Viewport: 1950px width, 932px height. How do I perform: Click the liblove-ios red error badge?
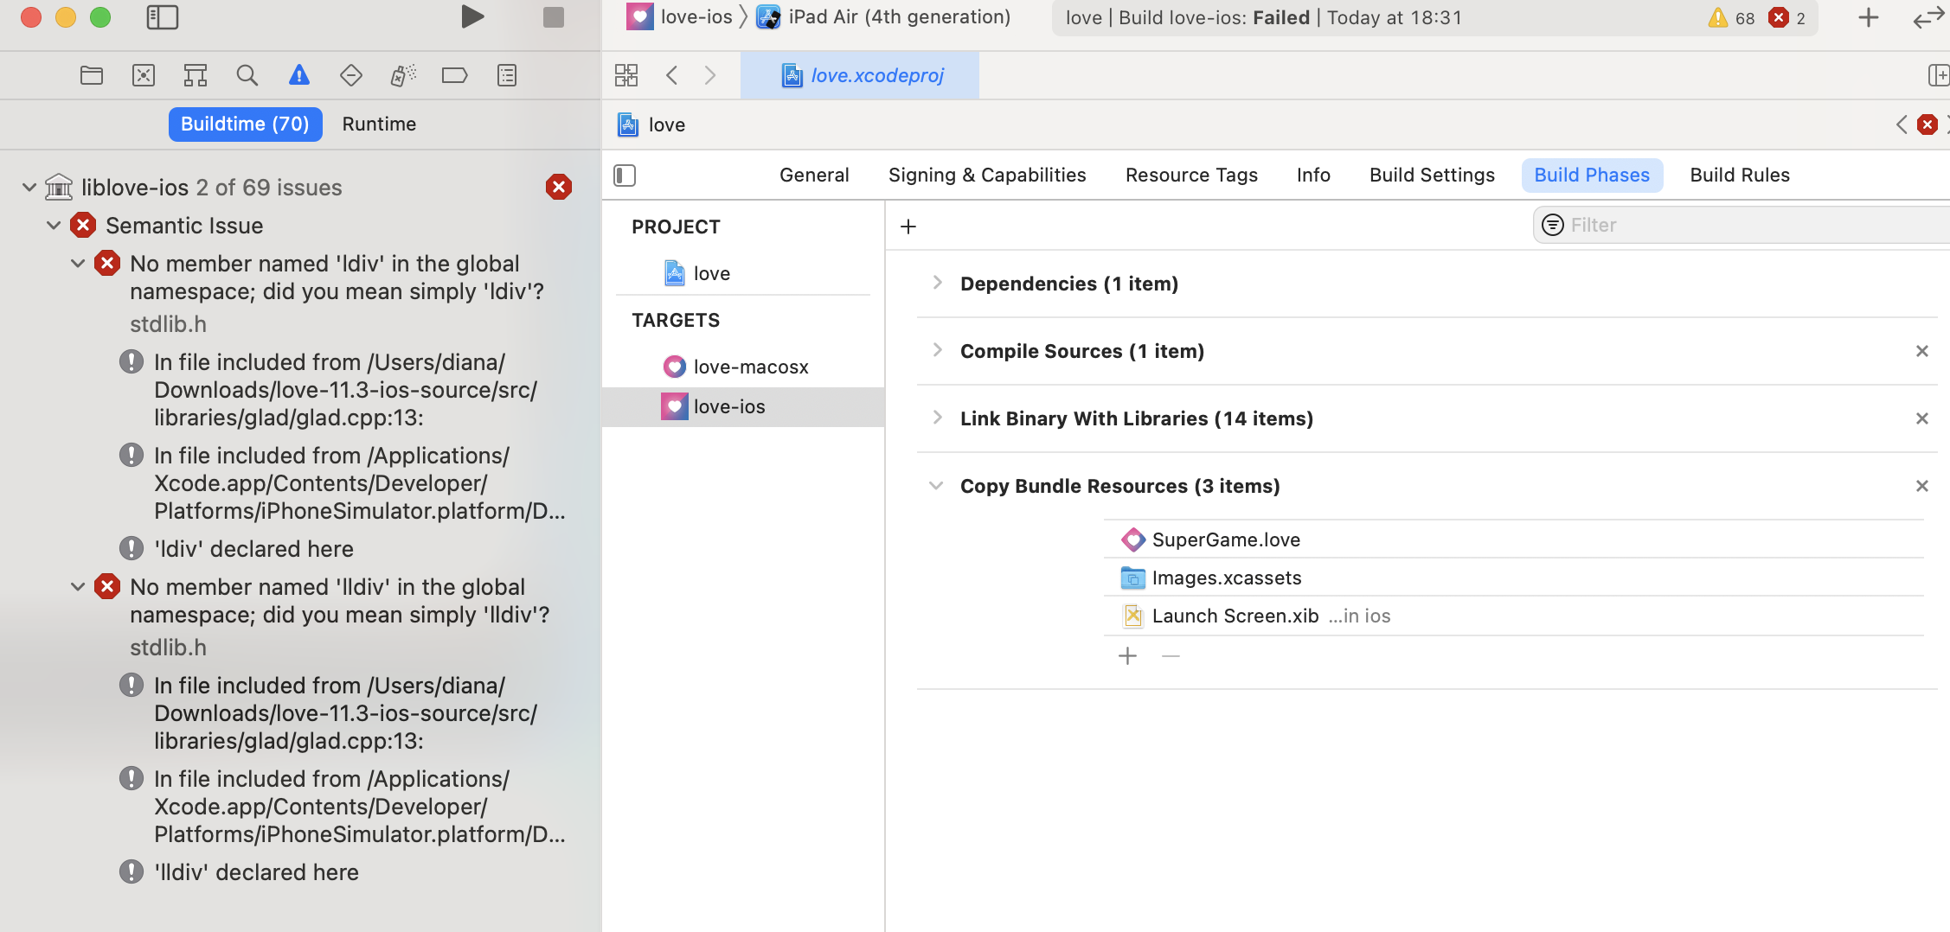(x=559, y=187)
